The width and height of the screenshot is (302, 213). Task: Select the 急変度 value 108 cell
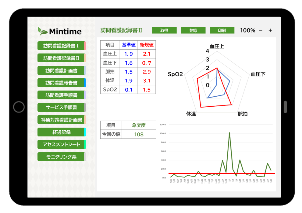[139, 134]
